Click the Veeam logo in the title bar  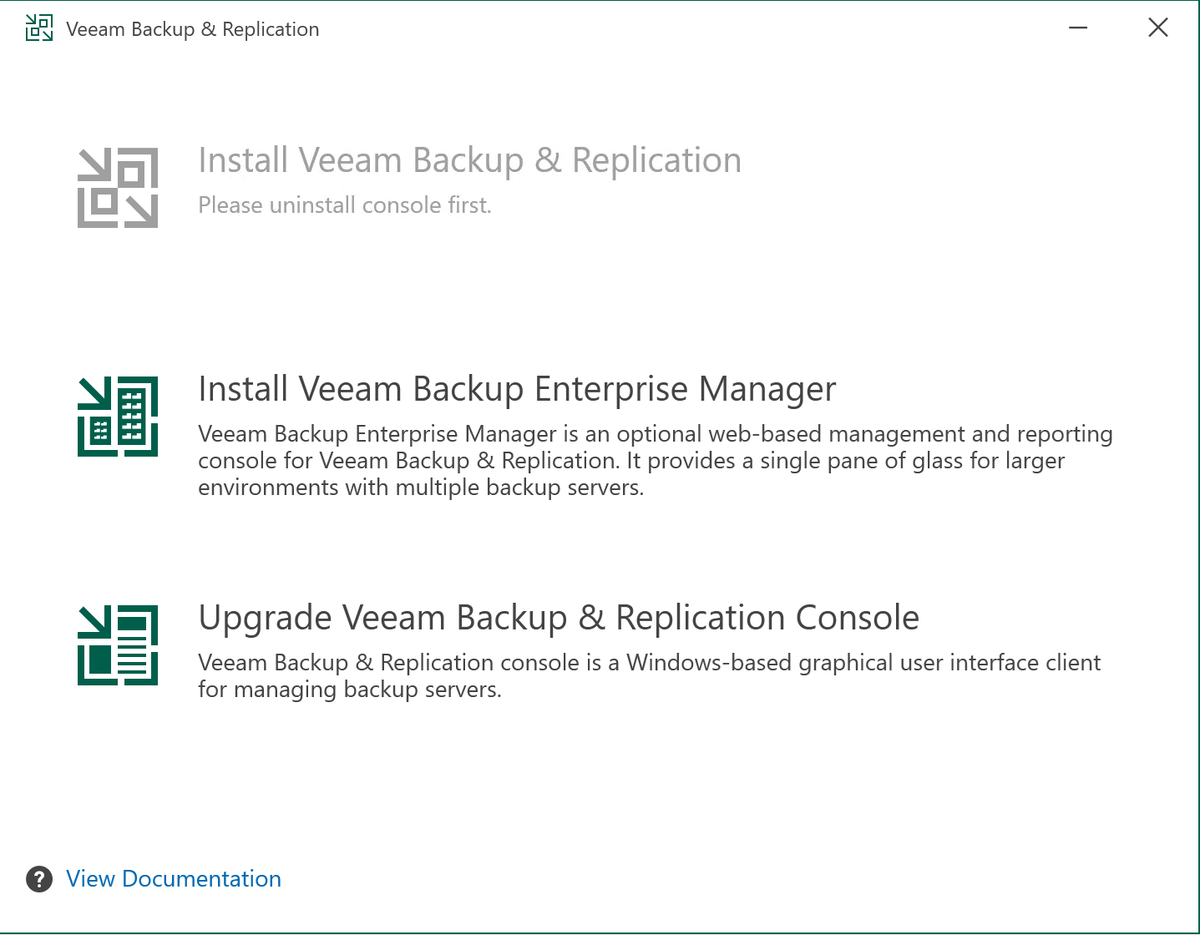click(x=38, y=28)
